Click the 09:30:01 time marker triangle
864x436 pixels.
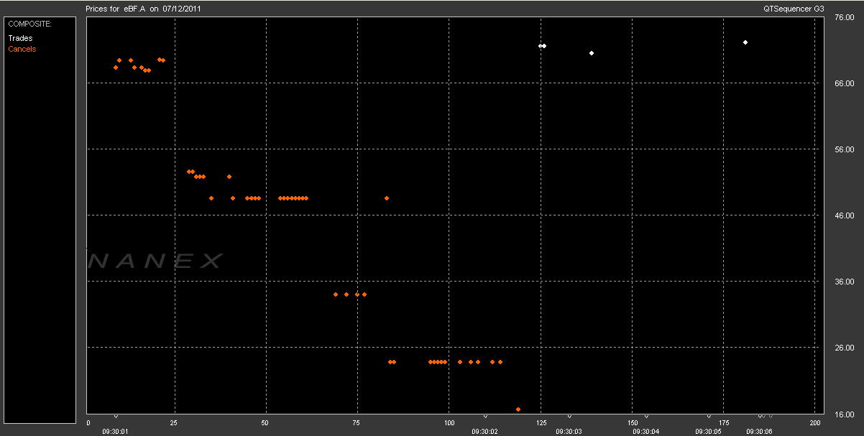pyautogui.click(x=116, y=416)
